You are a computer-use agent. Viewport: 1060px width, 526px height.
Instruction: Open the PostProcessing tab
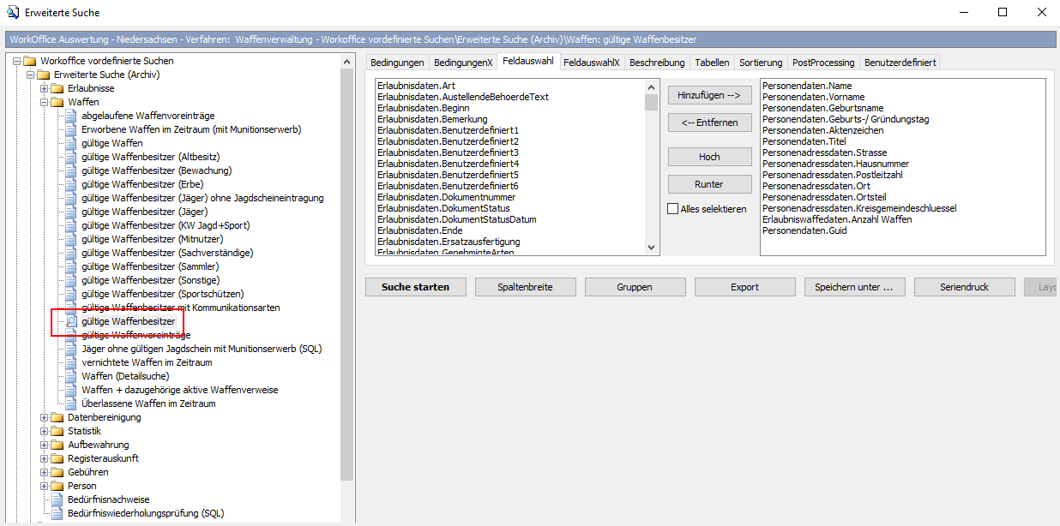(823, 63)
